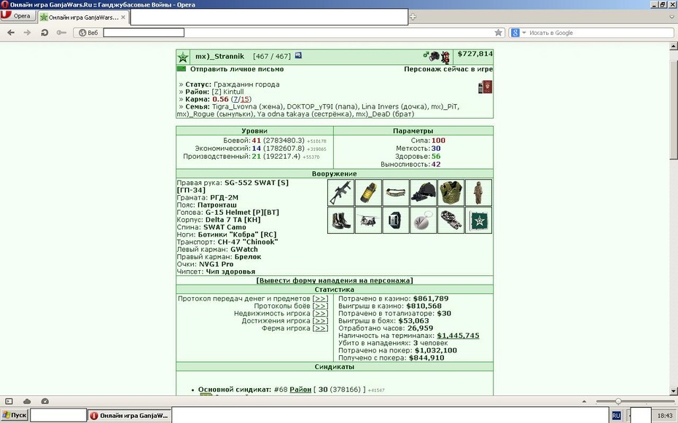Click the 'Район' syndicate link
The image size is (678, 423).
click(300, 390)
